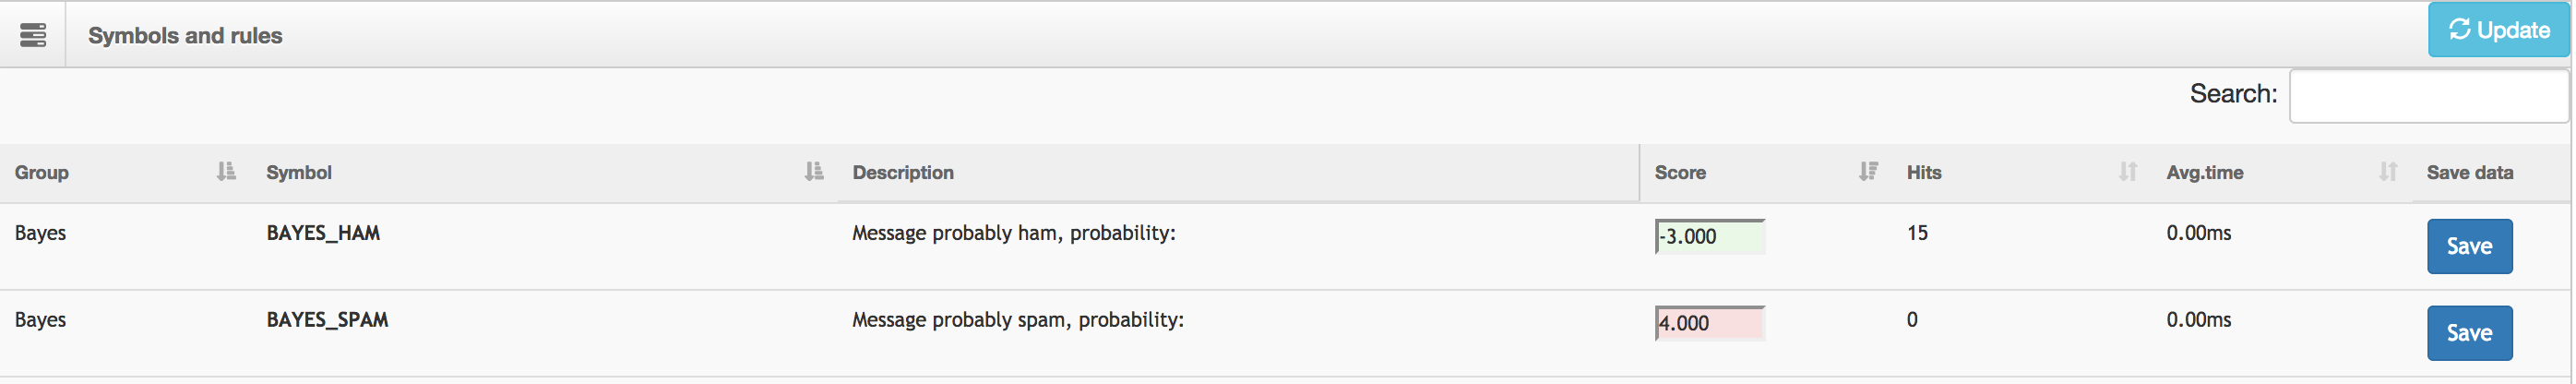Click the Description column header
Screen dimensions: 2576x384
click(902, 172)
